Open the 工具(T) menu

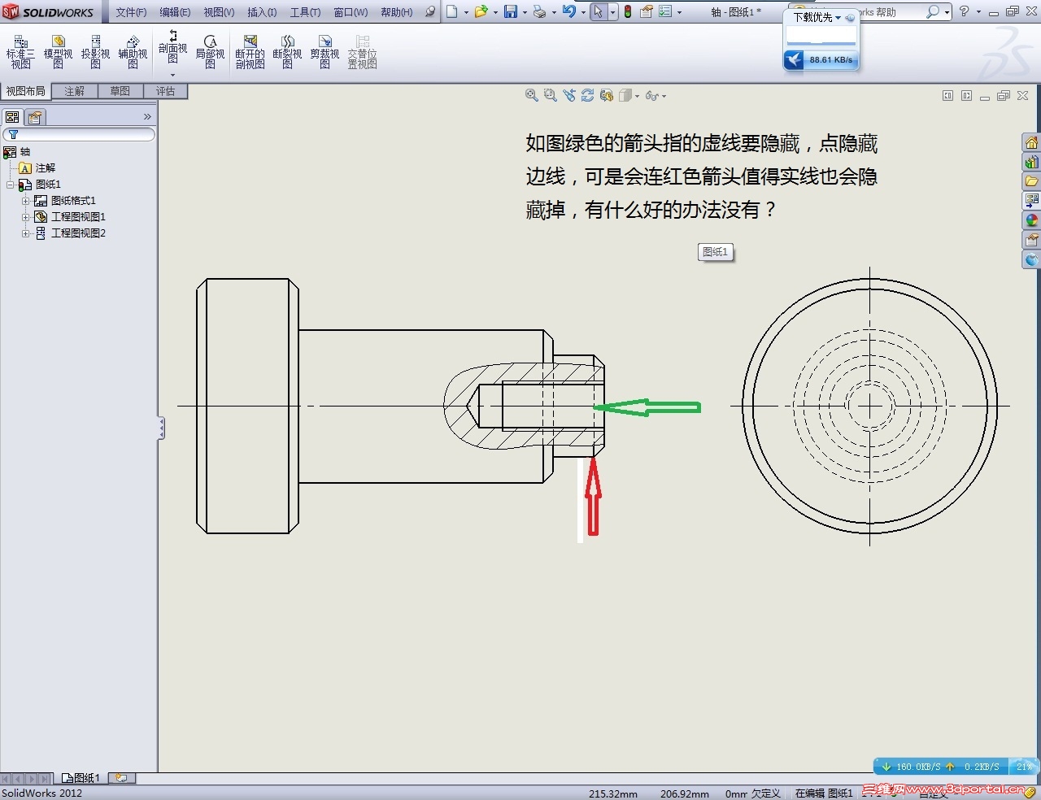click(x=305, y=12)
